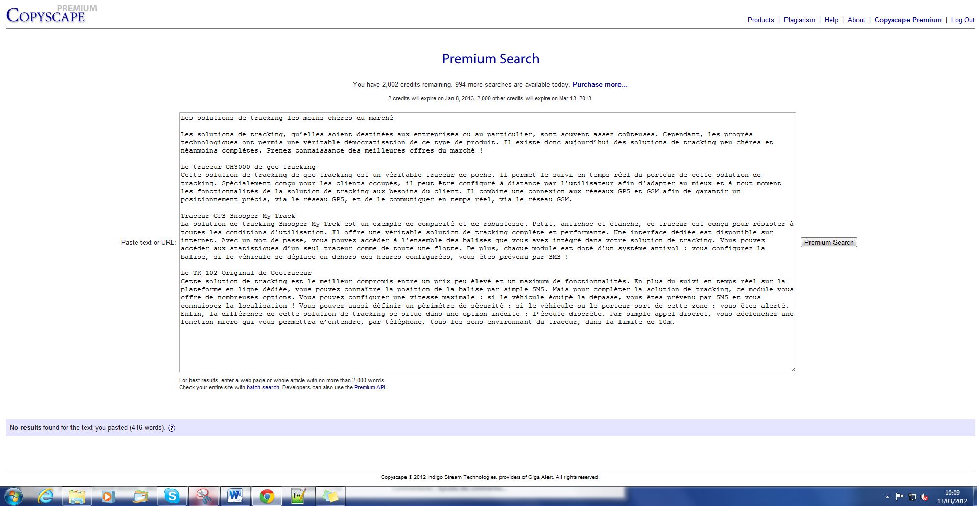The image size is (977, 506).
Task: Click the Copyscape Premium logo
Action: [46, 15]
